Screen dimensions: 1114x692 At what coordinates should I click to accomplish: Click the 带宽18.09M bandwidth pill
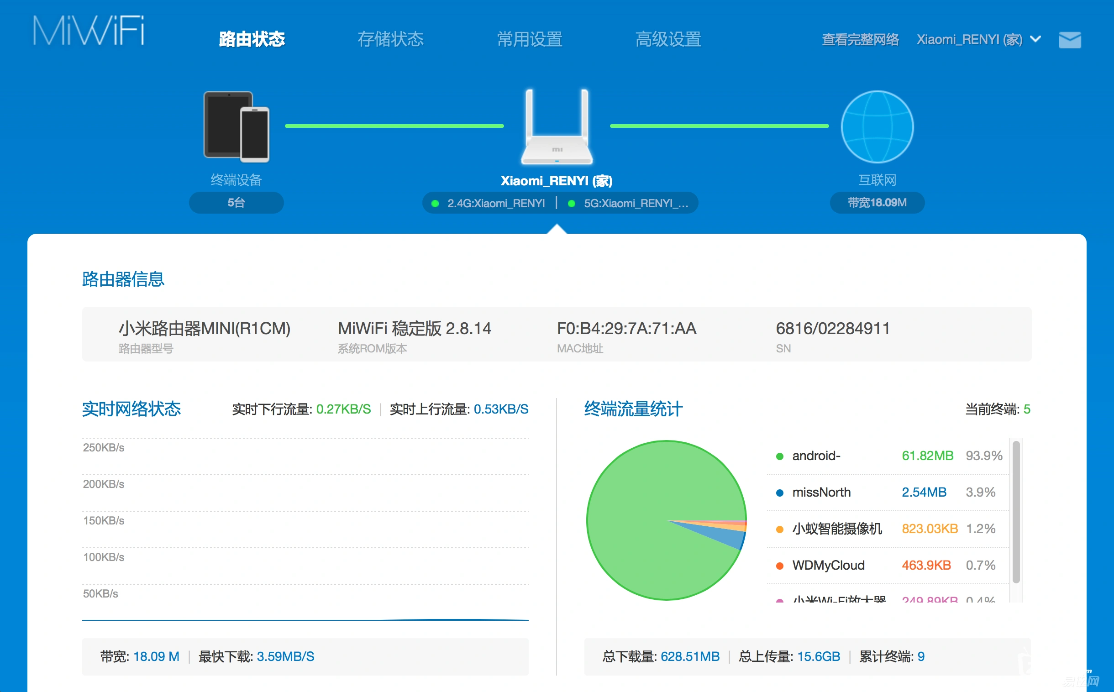(x=877, y=203)
